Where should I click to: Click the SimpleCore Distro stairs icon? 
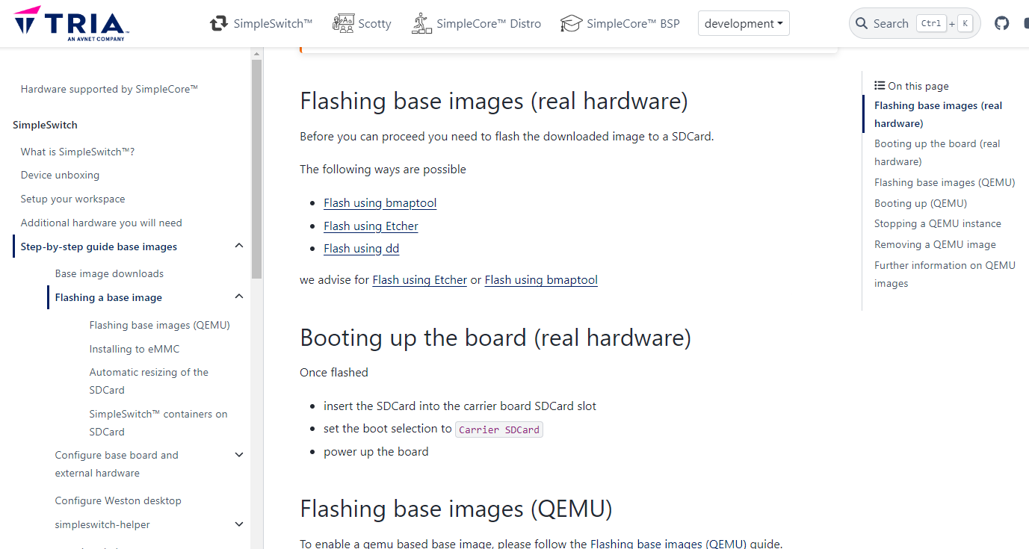coord(422,23)
